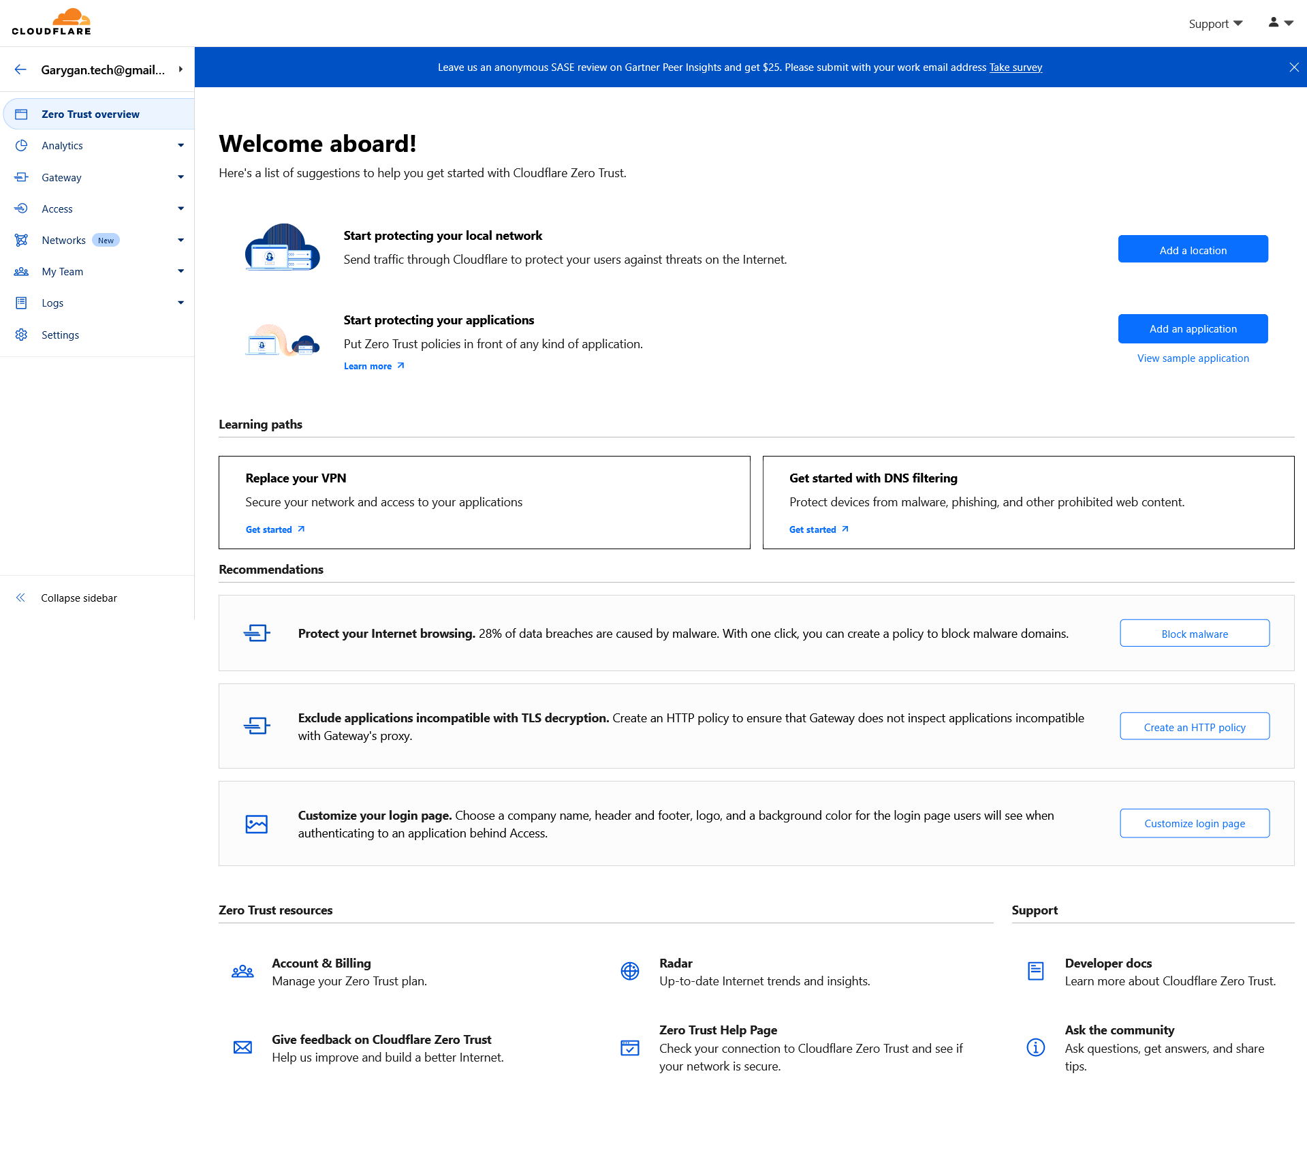Click the Analytics pie chart icon
Screen dimensions: 1307x1157
pos(21,145)
